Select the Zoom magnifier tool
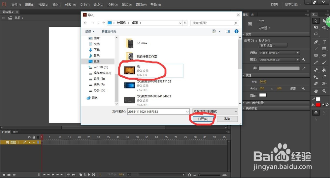330x178 pixels. [324, 91]
